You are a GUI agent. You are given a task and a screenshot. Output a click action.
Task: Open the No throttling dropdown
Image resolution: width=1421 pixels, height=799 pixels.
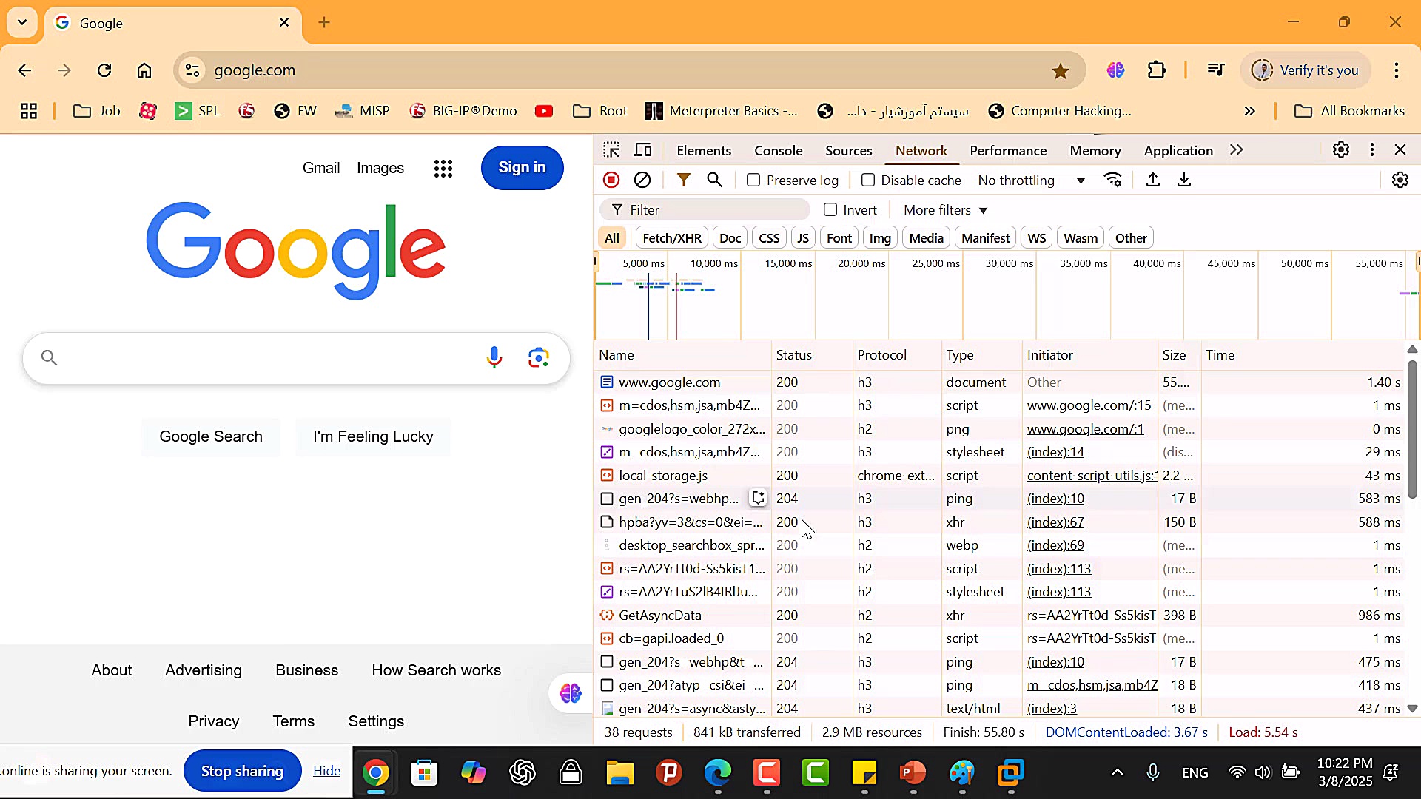1032,181
